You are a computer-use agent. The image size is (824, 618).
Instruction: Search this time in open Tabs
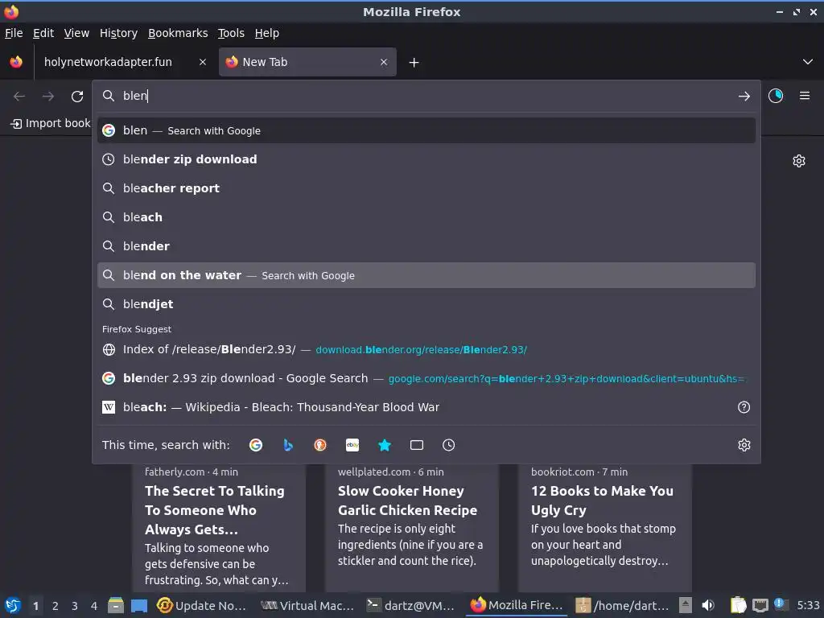click(x=417, y=445)
